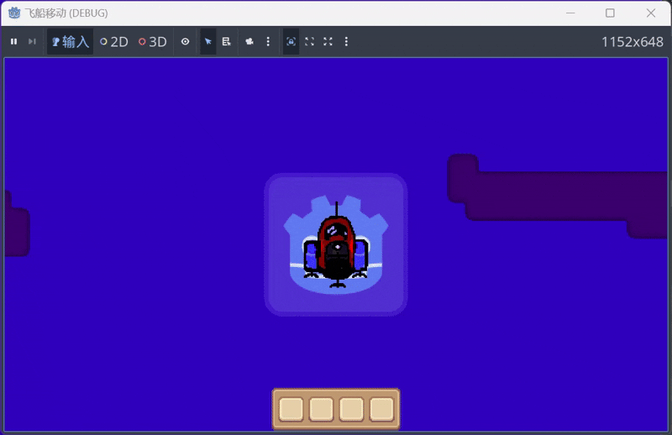Select the fourth inventory slot
This screenshot has height=435, width=672.
(381, 408)
